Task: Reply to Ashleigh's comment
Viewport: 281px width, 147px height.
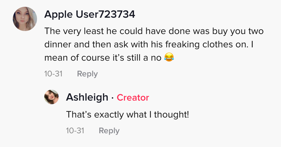Action: [x=109, y=131]
